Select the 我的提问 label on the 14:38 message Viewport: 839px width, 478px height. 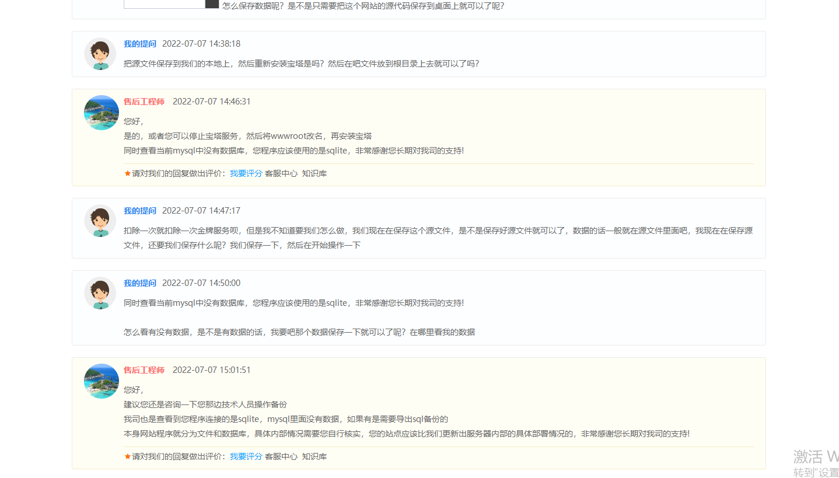pos(140,43)
